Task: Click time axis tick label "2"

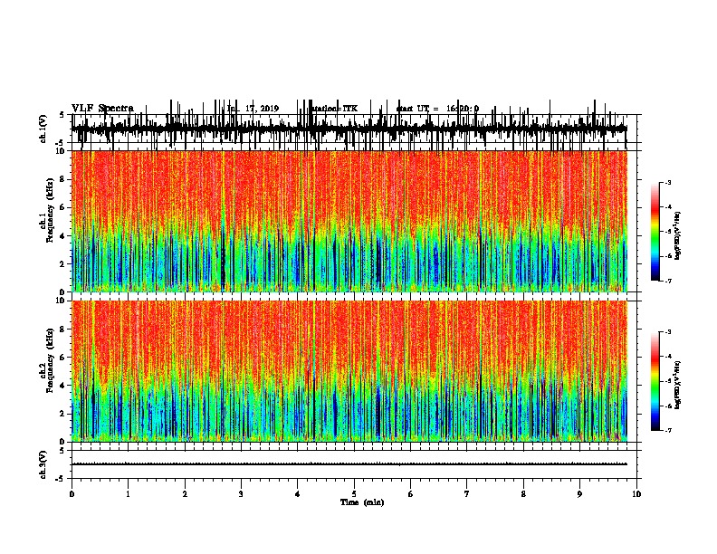Action: (x=185, y=494)
